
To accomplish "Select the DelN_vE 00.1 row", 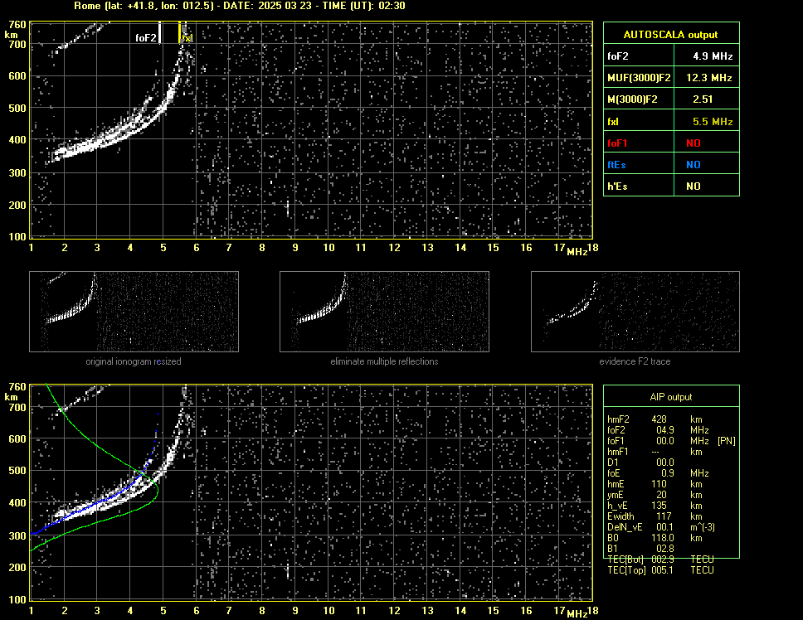I will tap(660, 527).
